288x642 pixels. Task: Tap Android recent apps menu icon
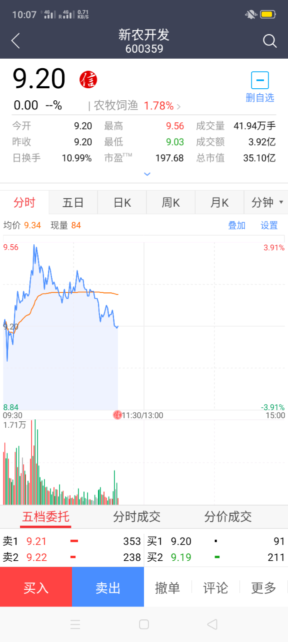[75, 624]
